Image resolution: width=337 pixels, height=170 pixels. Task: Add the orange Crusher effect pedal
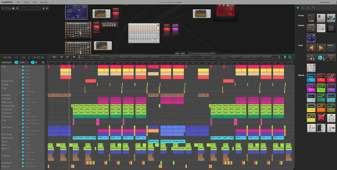point(321,108)
